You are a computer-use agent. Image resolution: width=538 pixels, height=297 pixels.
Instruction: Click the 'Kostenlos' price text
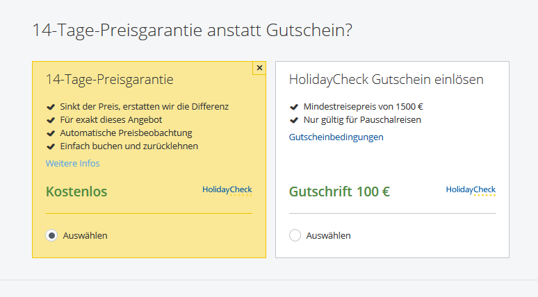click(x=76, y=192)
